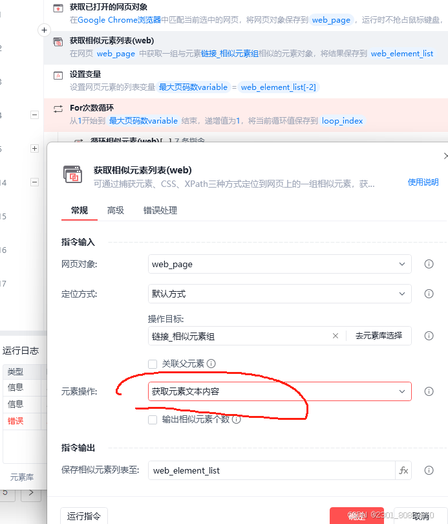Click the web_element_list output field
This screenshot has height=524, width=448.
tap(272, 470)
